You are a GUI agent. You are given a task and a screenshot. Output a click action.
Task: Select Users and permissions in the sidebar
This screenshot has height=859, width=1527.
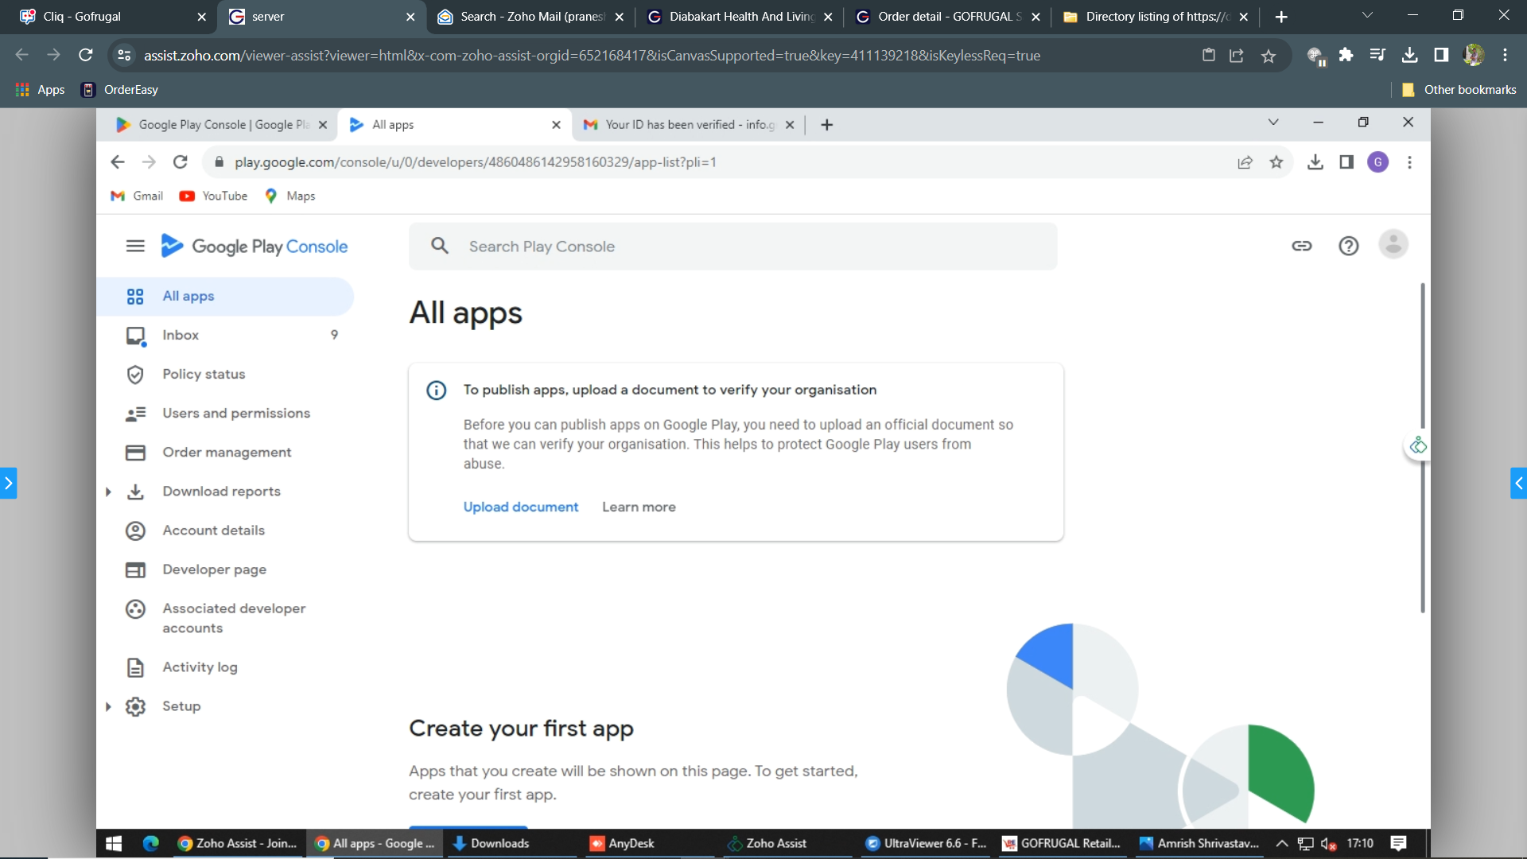pyautogui.click(x=236, y=414)
